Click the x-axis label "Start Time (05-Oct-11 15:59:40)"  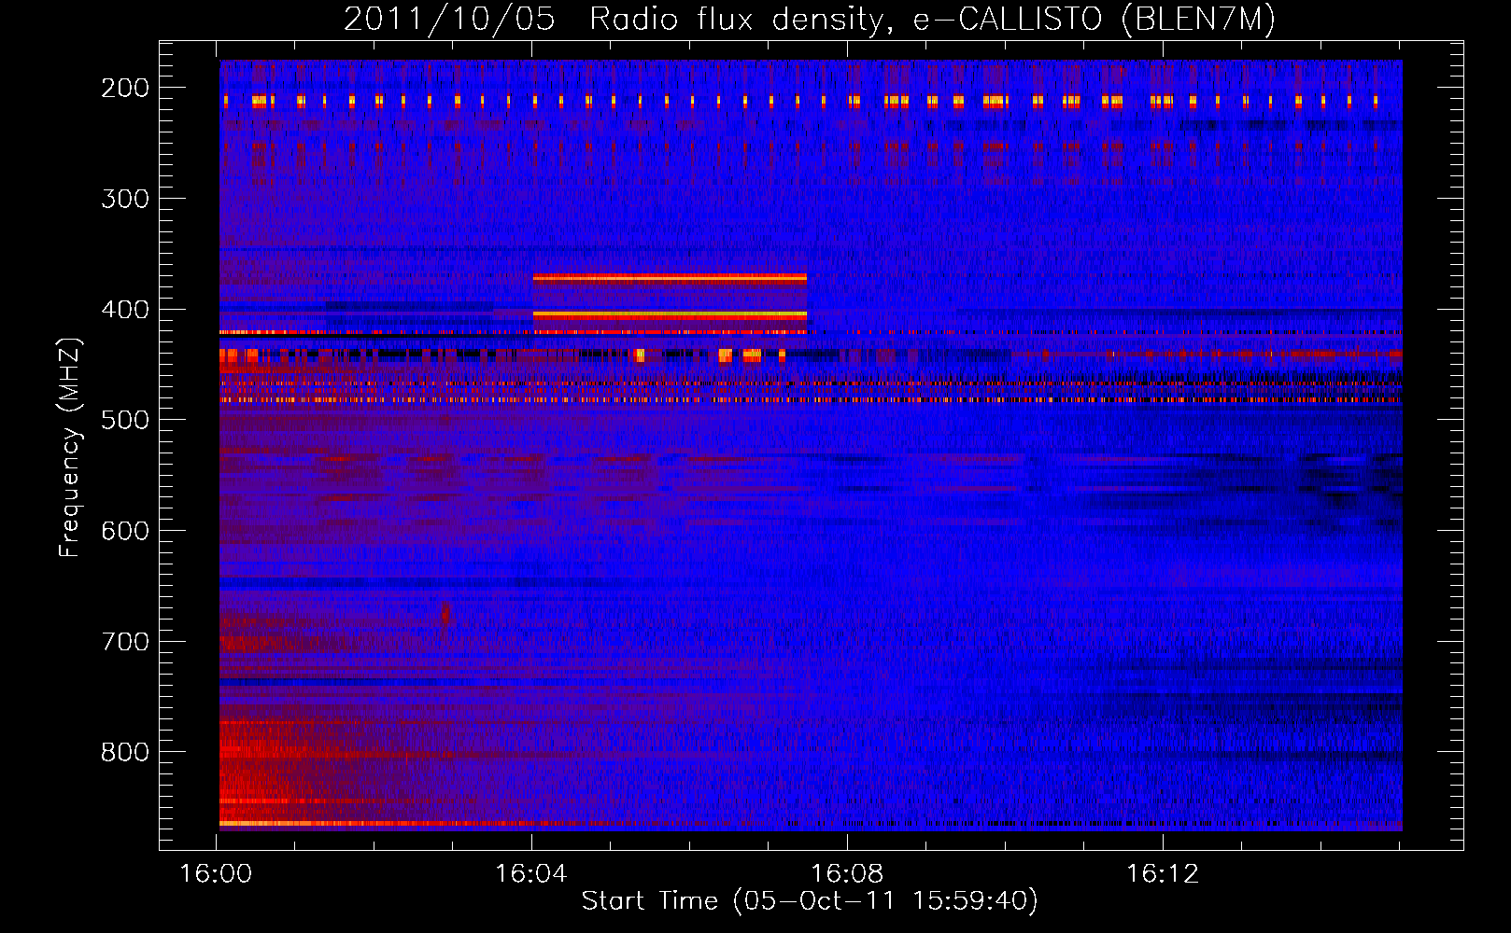tap(810, 901)
